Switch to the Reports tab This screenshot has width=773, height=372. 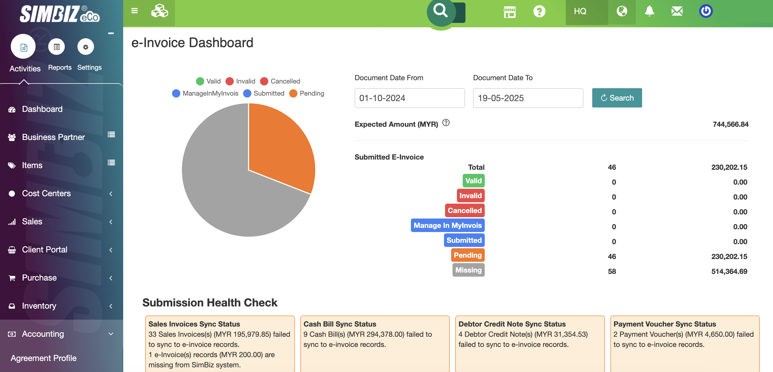[57, 47]
